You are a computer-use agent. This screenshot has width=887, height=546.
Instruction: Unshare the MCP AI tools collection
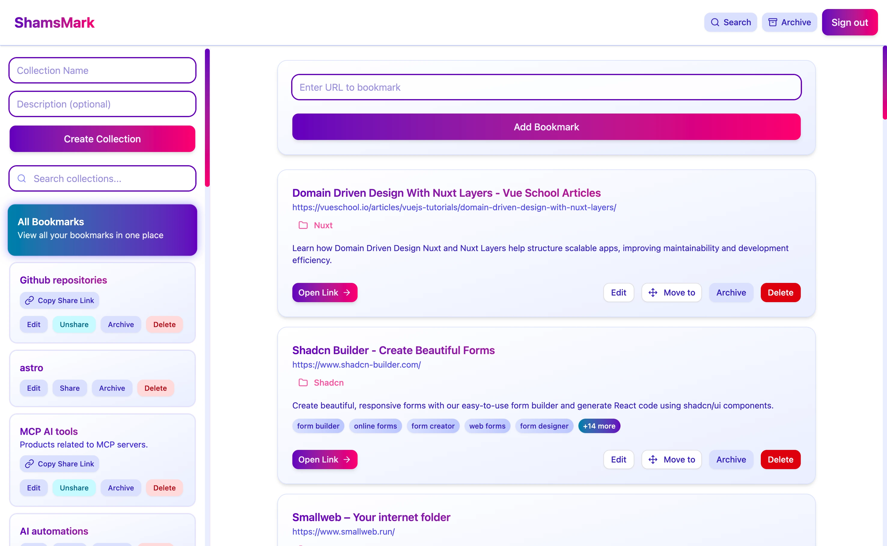pos(74,488)
